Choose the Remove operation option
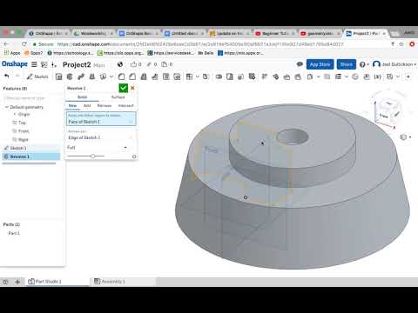418x313 pixels. click(104, 106)
